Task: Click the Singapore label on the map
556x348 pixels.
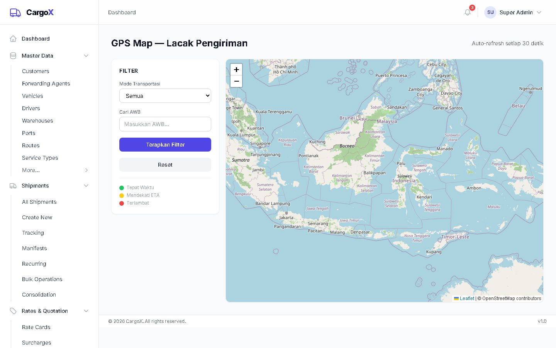Action: click(260, 143)
